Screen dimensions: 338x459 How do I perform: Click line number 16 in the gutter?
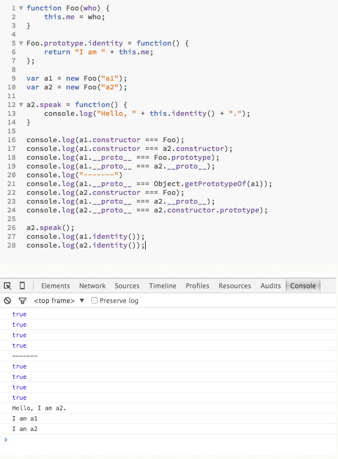(x=12, y=140)
